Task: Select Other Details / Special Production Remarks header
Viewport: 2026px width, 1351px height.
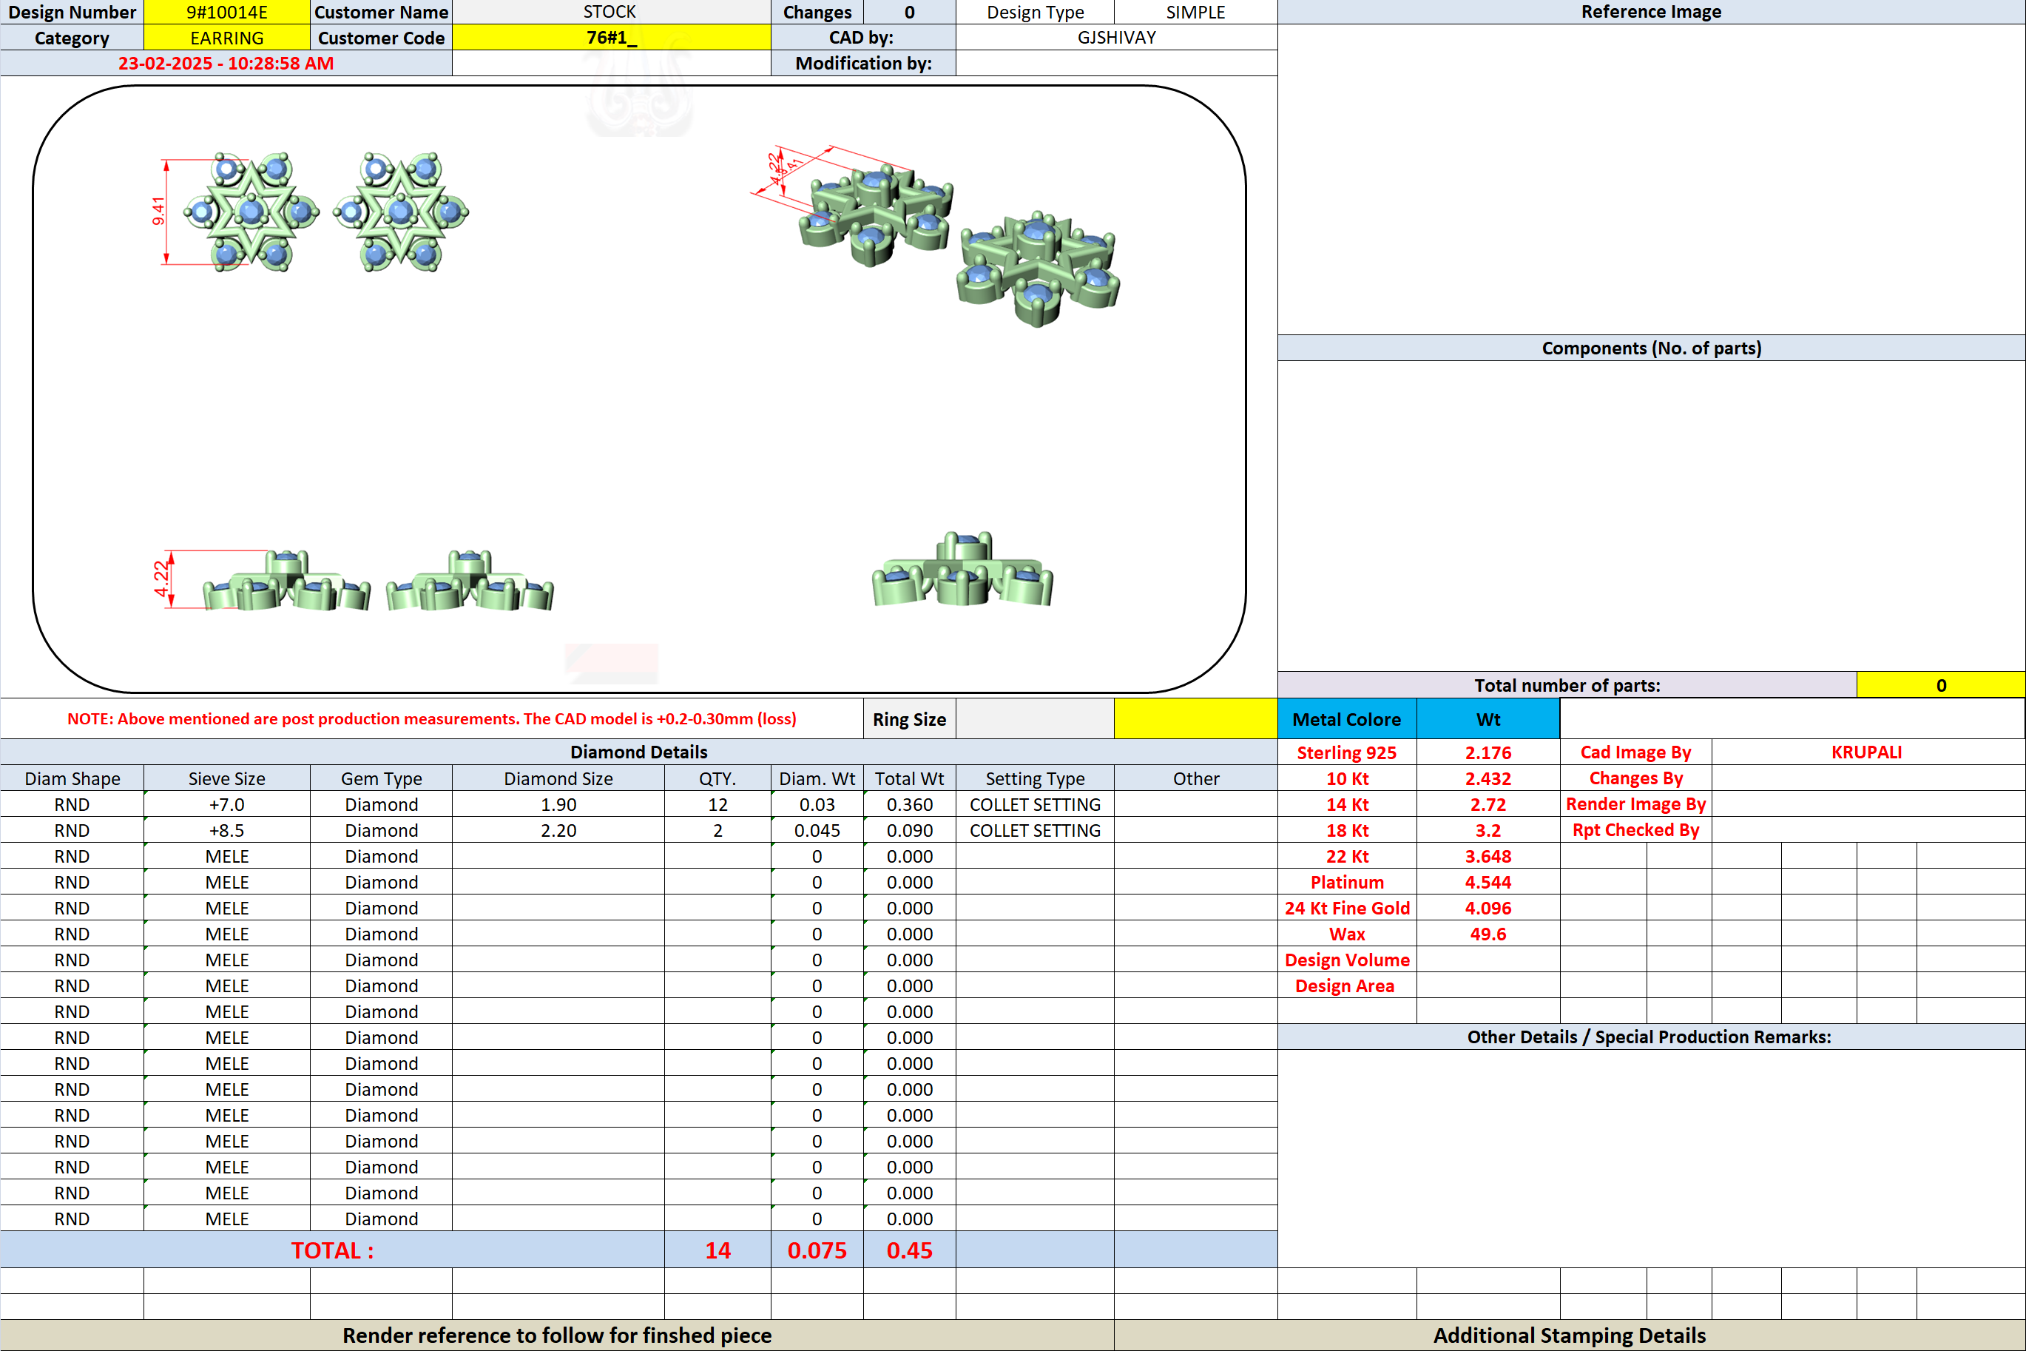Action: (x=1651, y=1037)
